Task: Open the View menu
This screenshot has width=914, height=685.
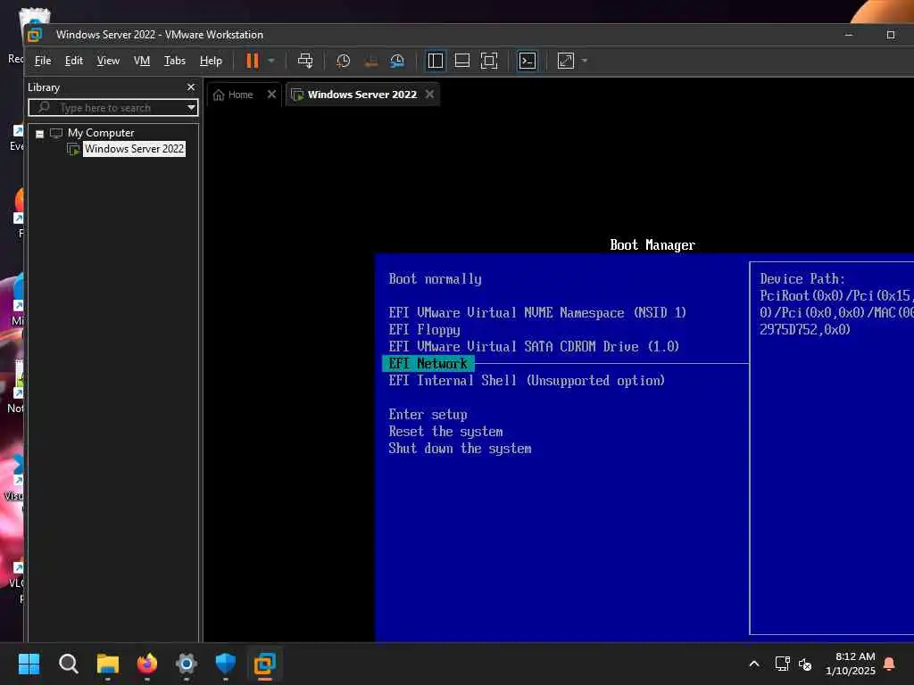Action: [108, 61]
